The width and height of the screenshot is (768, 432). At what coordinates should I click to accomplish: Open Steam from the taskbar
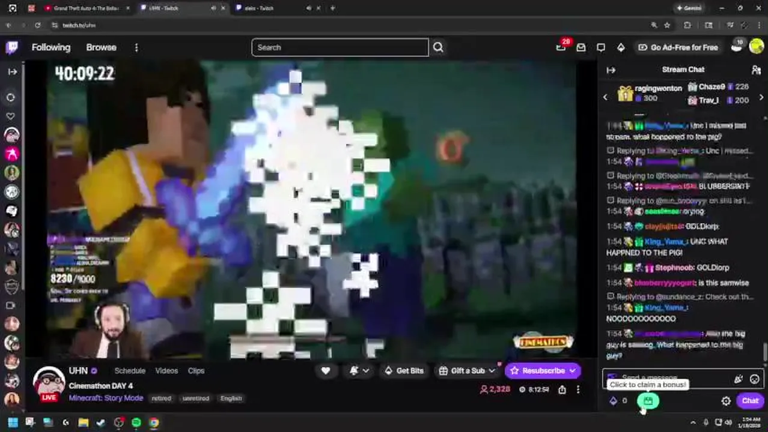pos(101,422)
